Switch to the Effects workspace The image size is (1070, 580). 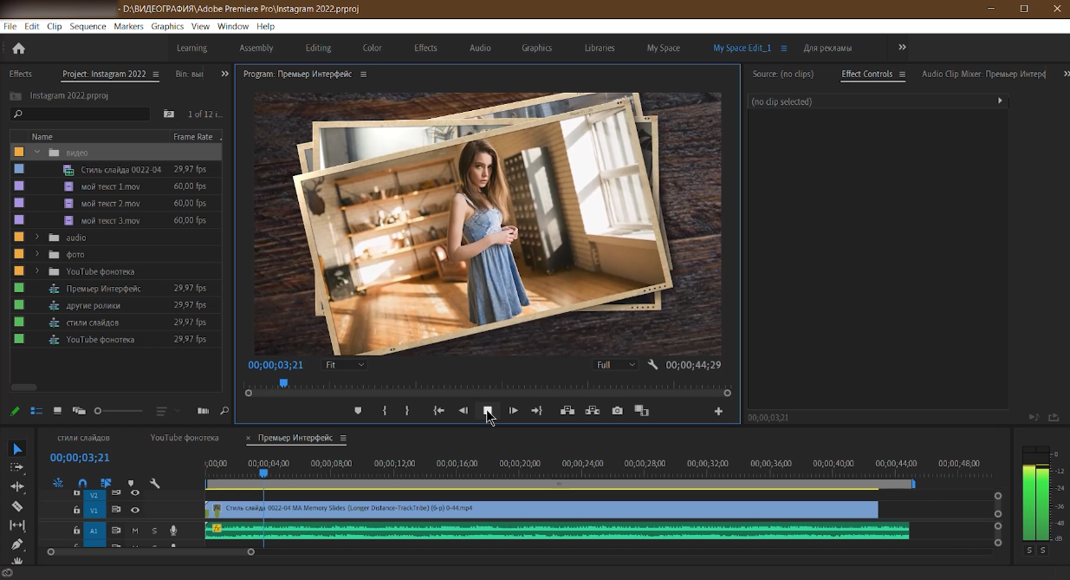425,49
